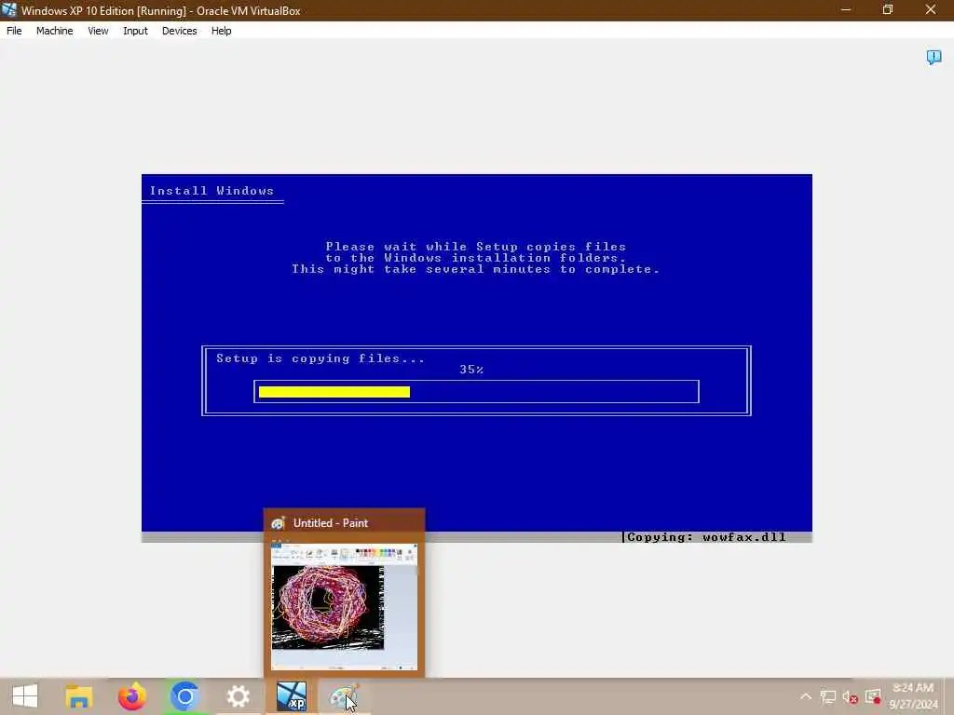This screenshot has width=954, height=715.
Task: Click the VirtualBox notification center icon
Action: pos(934,57)
